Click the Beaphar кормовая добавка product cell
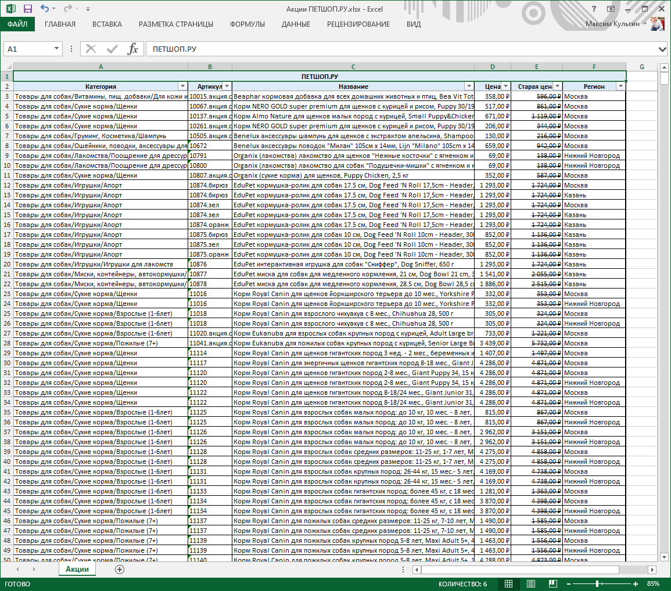This screenshot has width=671, height=591. pyautogui.click(x=353, y=96)
